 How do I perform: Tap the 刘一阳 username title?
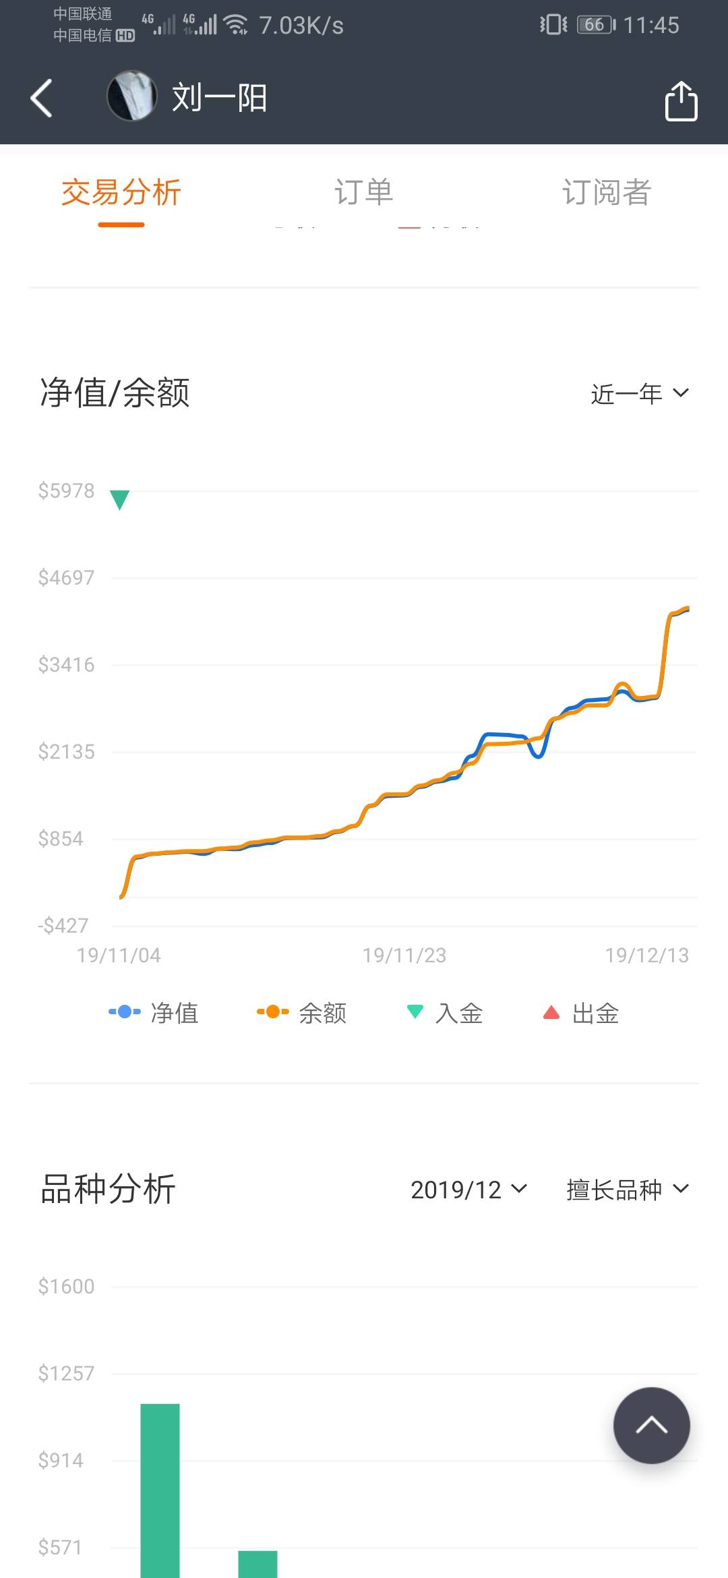coord(220,98)
